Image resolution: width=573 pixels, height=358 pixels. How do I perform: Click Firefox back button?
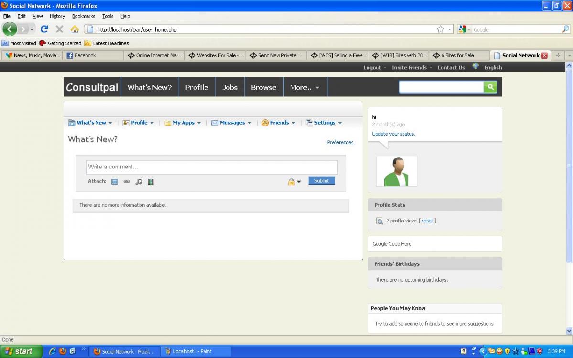pyautogui.click(x=10, y=29)
